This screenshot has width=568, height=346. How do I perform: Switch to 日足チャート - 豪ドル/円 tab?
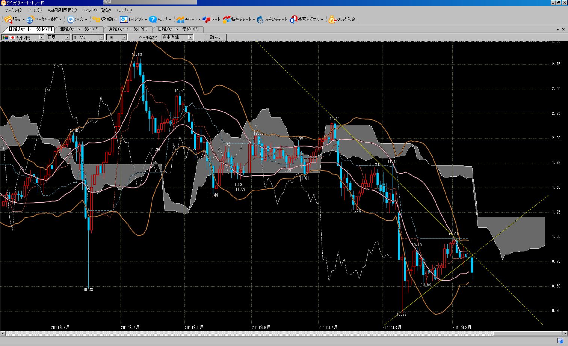[x=178, y=29]
